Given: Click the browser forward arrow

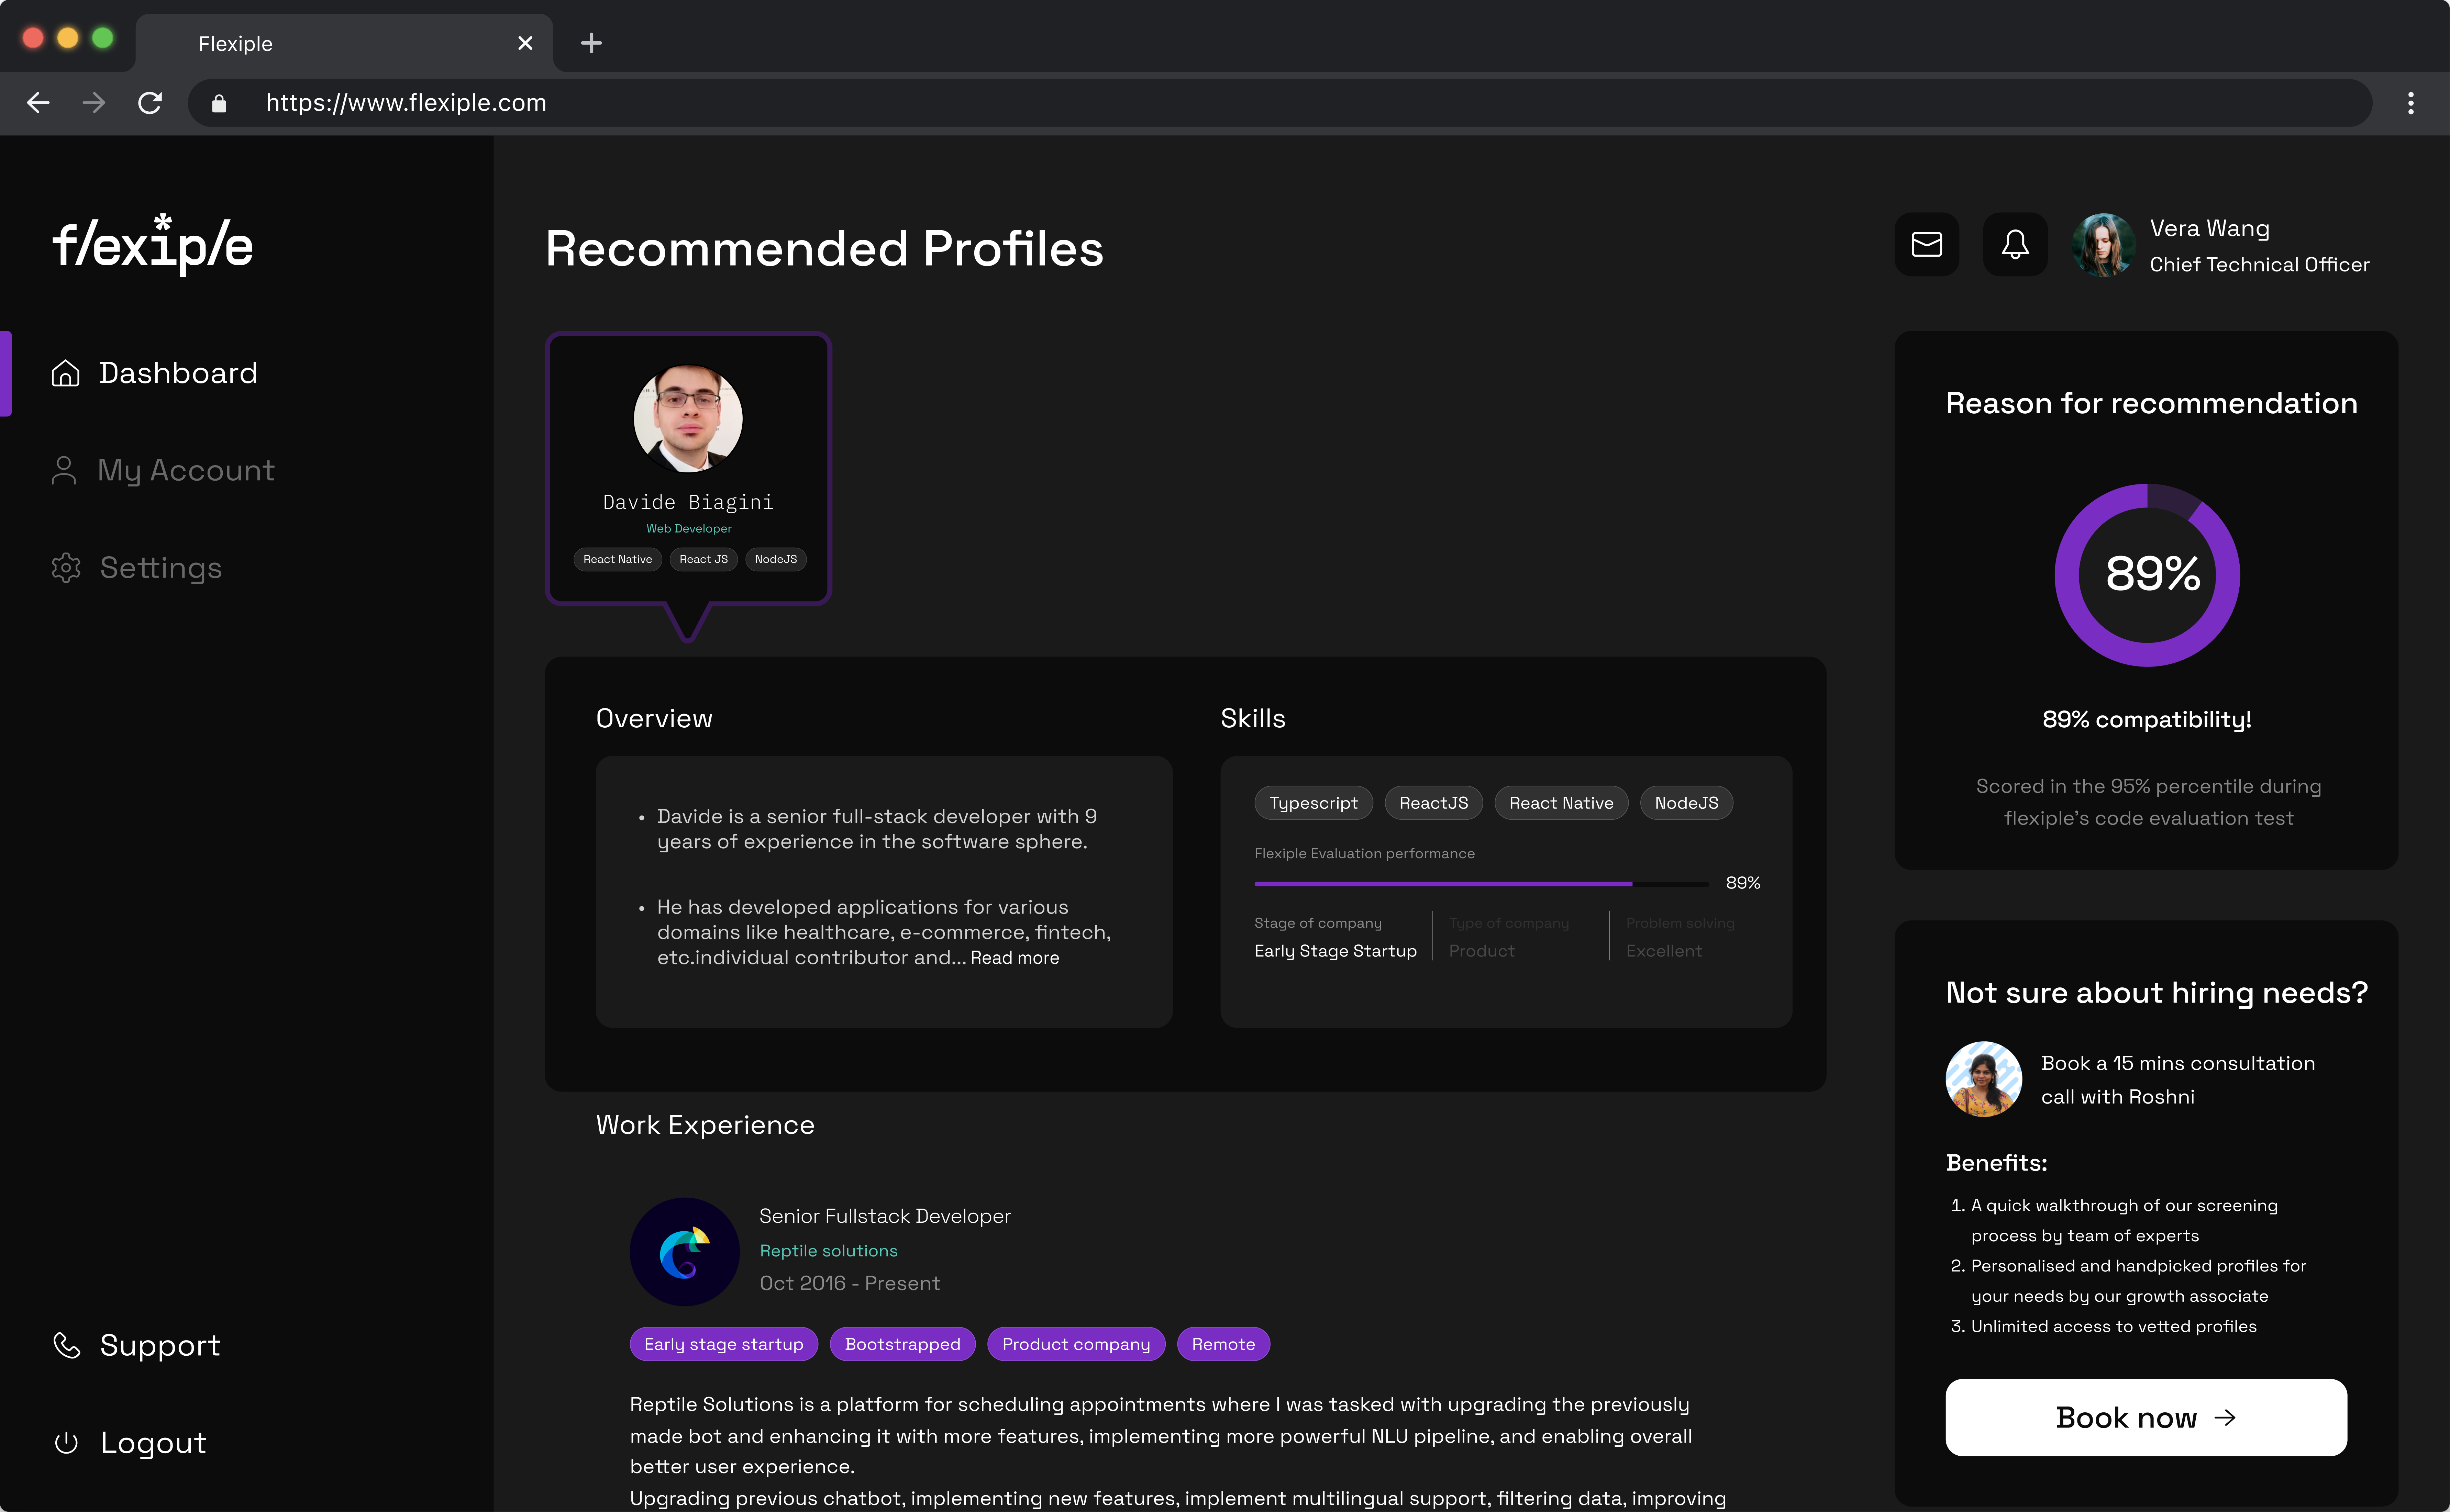Looking at the screenshot, I should [94, 103].
